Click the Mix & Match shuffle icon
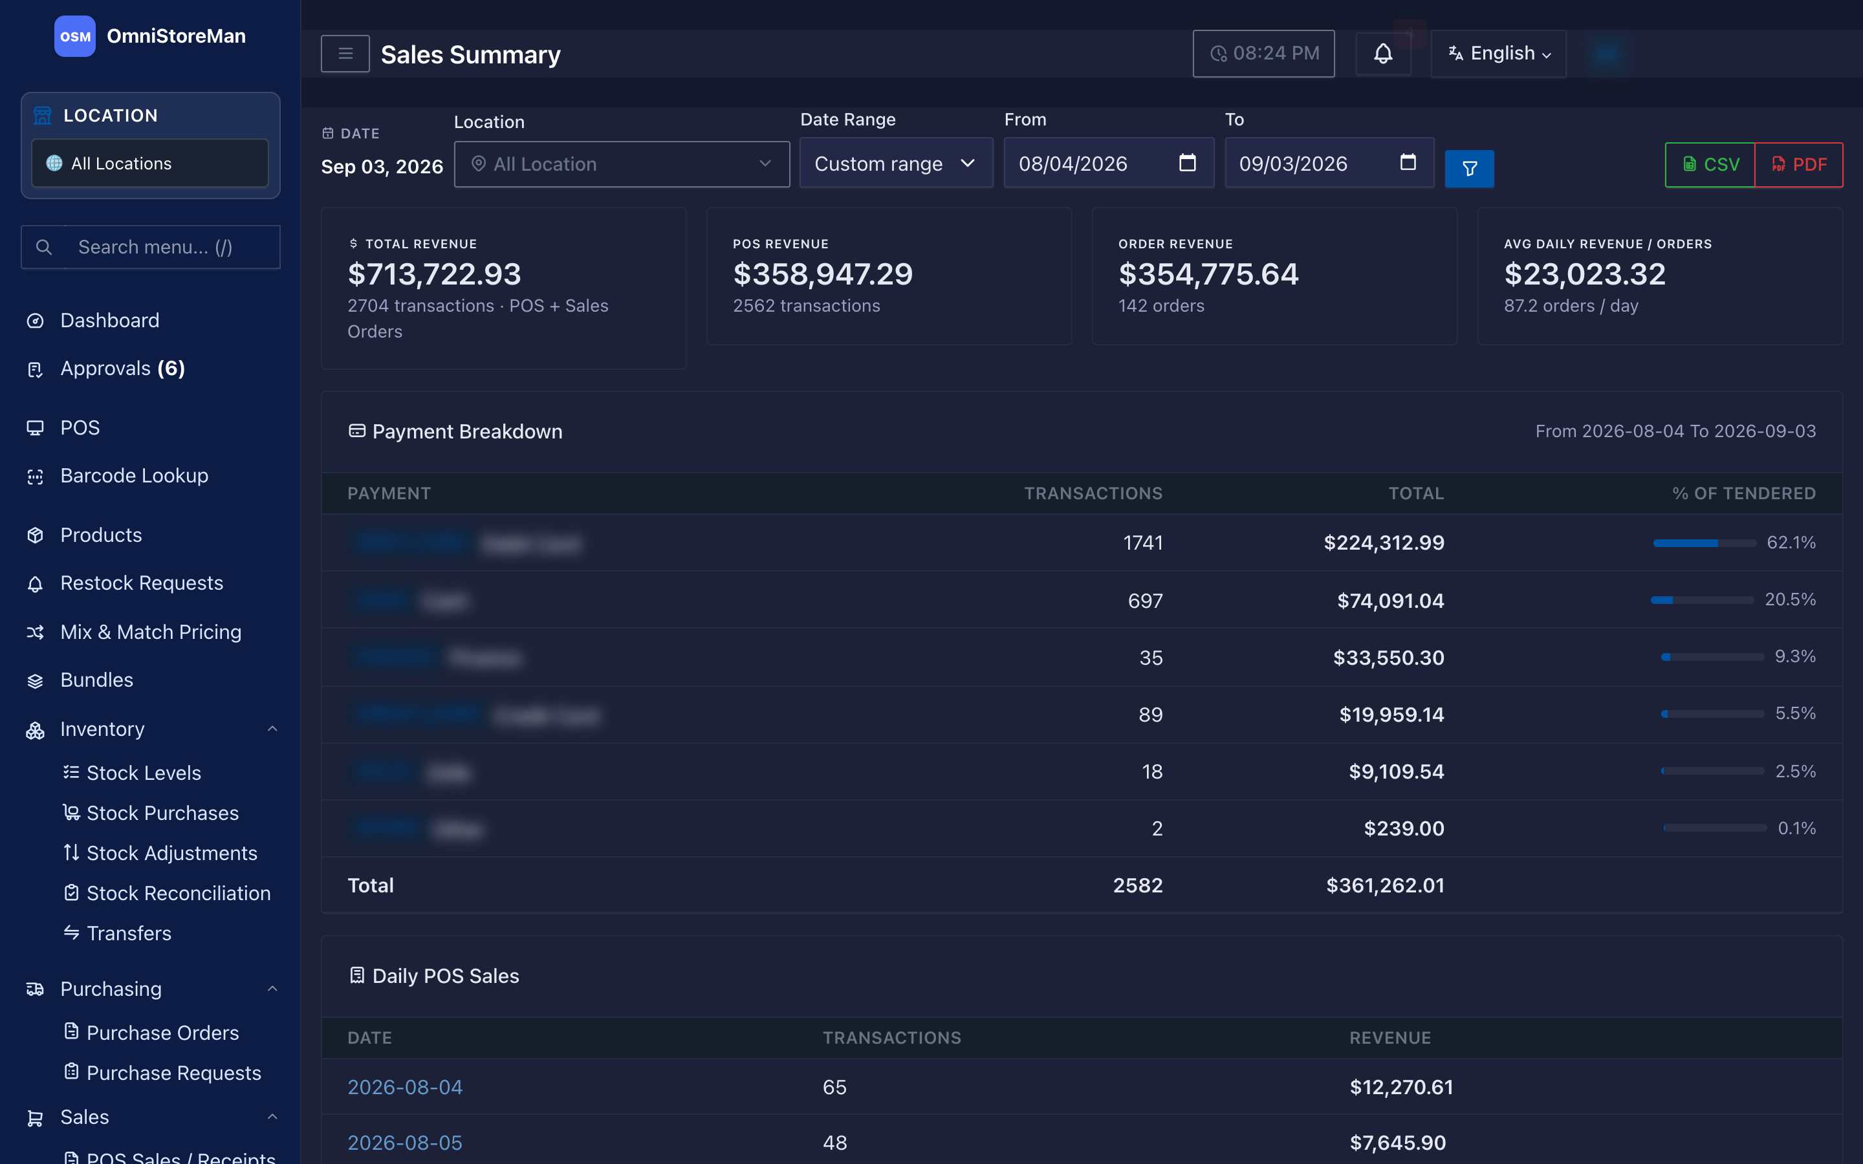Image resolution: width=1863 pixels, height=1164 pixels. pos(35,632)
